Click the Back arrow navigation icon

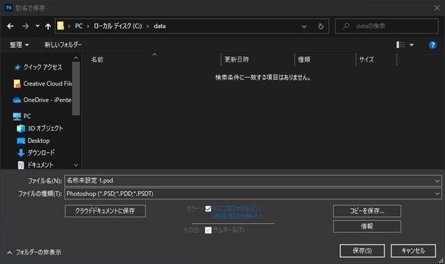[10, 26]
